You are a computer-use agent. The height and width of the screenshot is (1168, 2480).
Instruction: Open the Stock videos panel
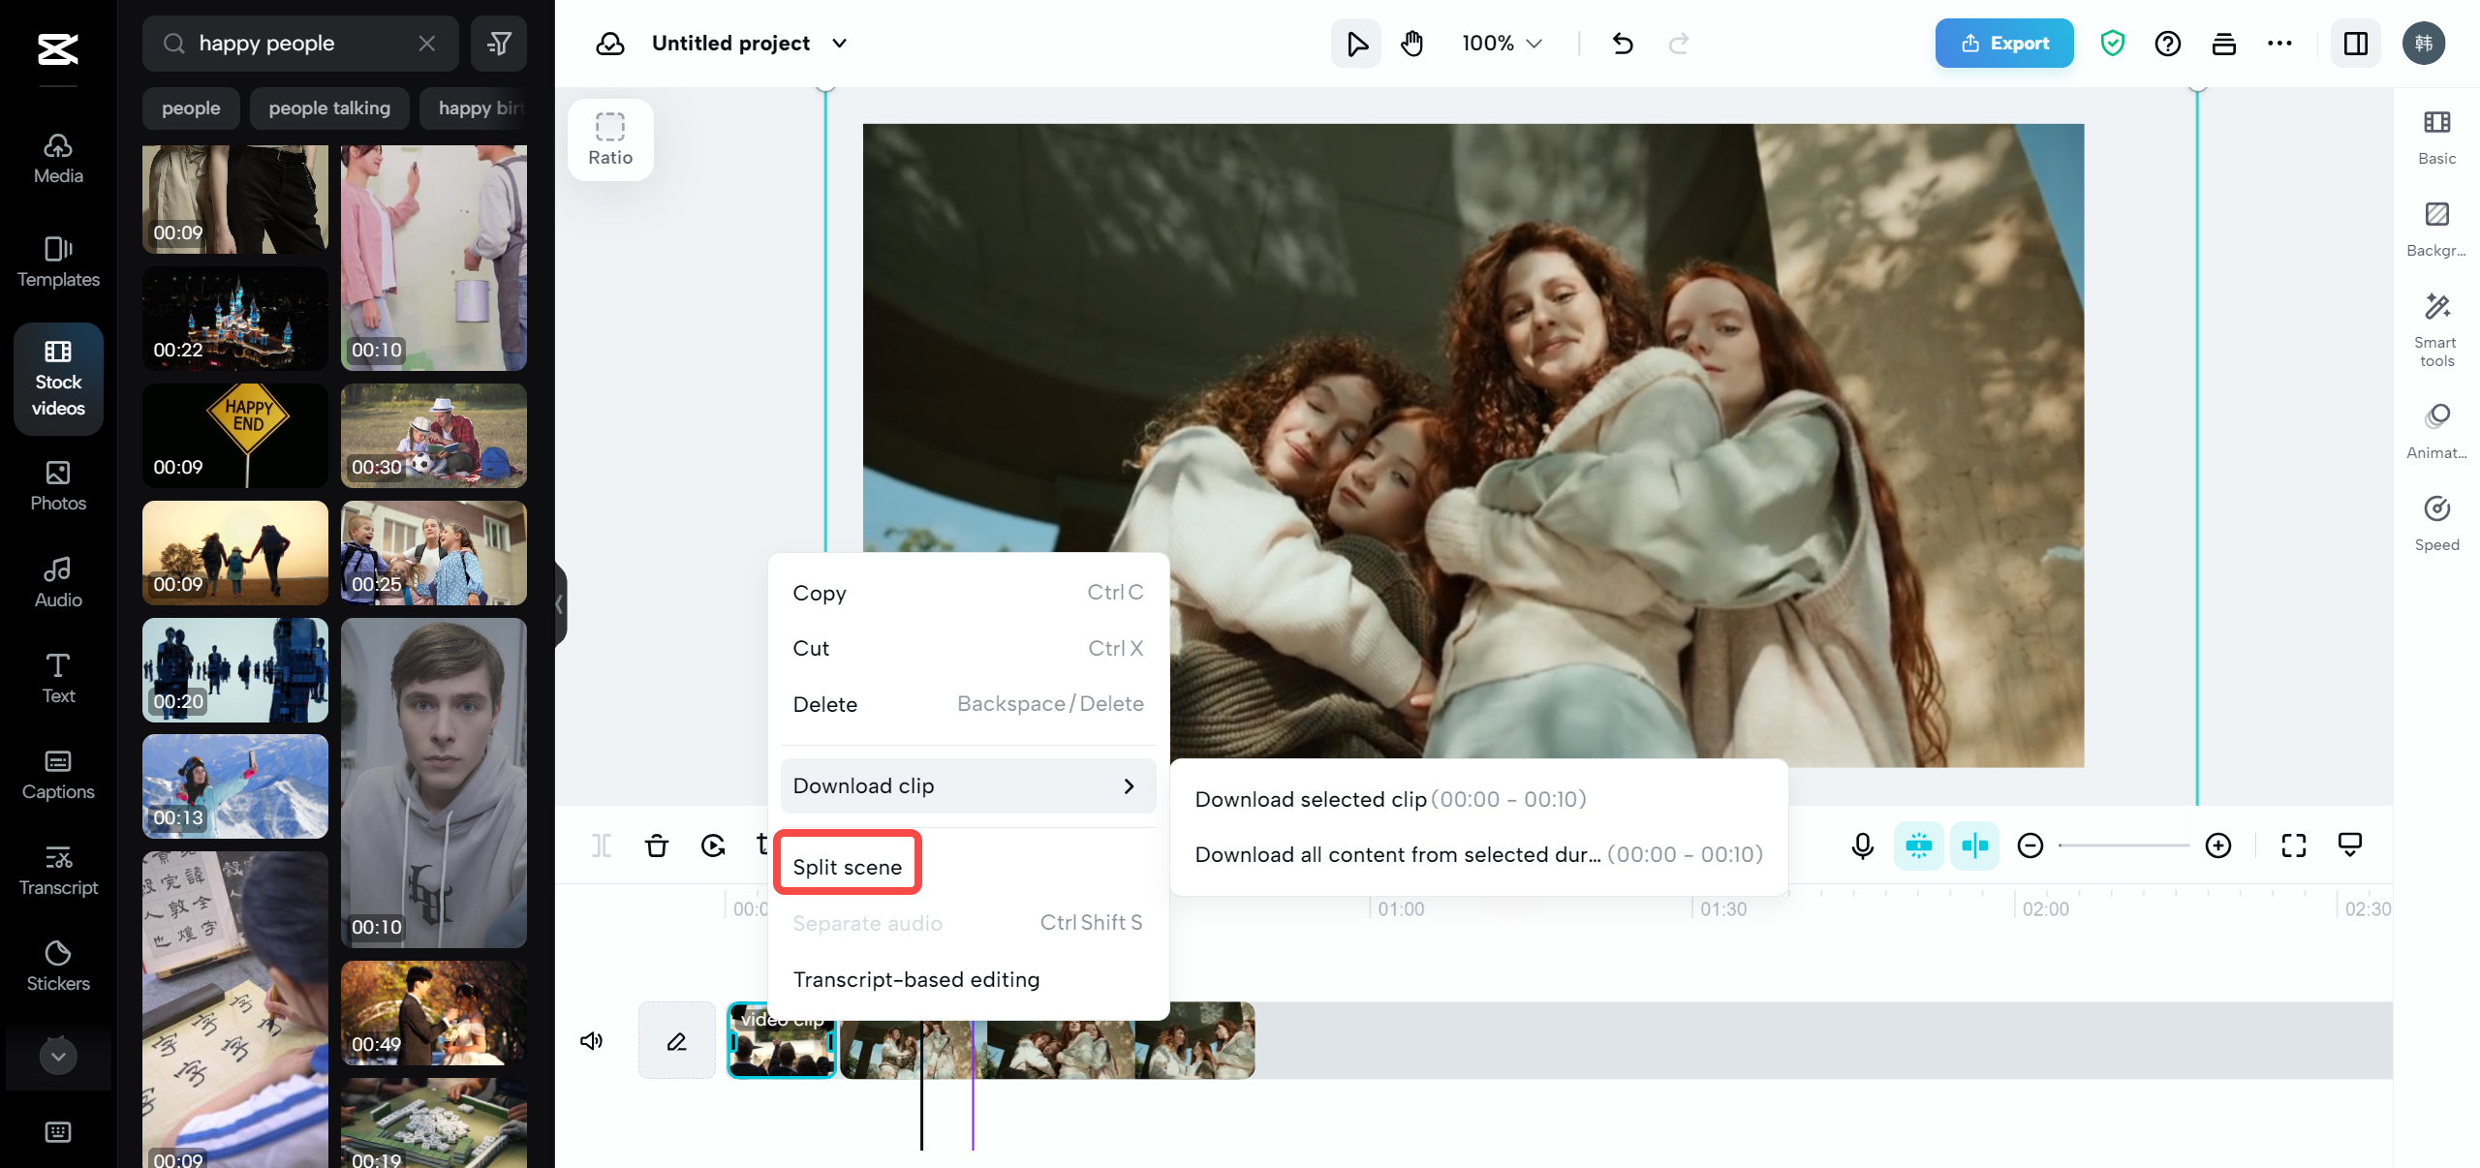coord(57,380)
